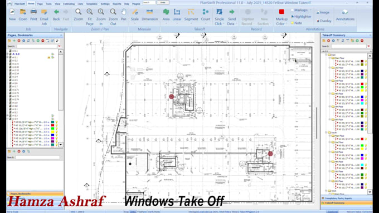Go back with the green Back arrow
This screenshot has width=379, height=213.
point(56,12)
